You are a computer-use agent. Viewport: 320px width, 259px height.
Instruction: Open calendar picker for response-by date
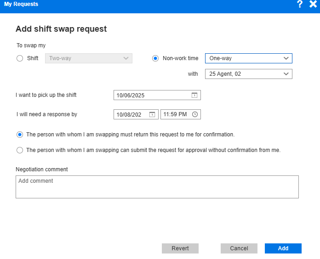pos(152,114)
